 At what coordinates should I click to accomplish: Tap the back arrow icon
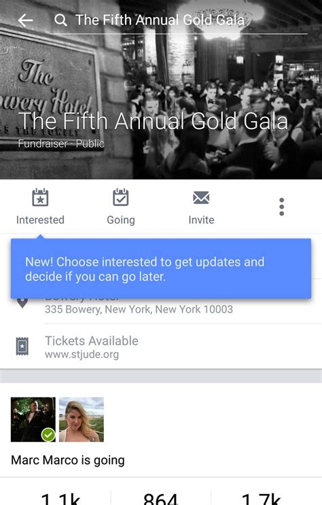tap(25, 20)
